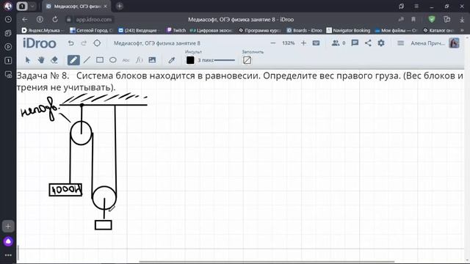470x264 pixels.
Task: Share the board via share icon
Action: [x=368, y=43]
